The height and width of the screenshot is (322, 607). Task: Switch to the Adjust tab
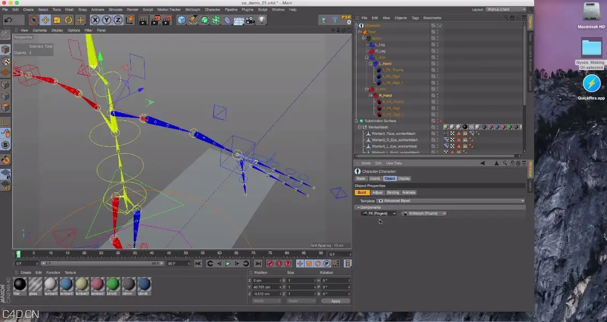pyautogui.click(x=377, y=193)
